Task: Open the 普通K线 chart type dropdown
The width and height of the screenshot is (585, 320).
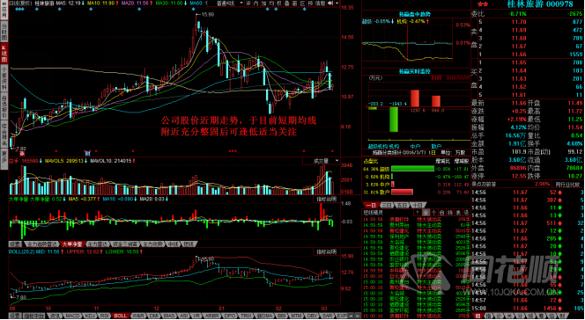Action: 230,4
